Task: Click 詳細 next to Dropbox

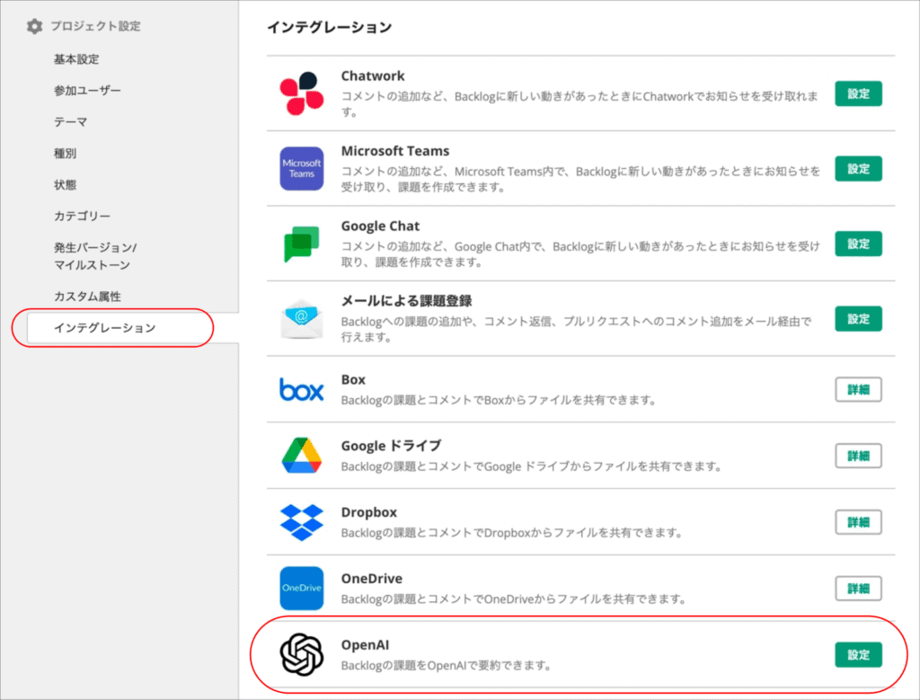Action: (x=858, y=522)
